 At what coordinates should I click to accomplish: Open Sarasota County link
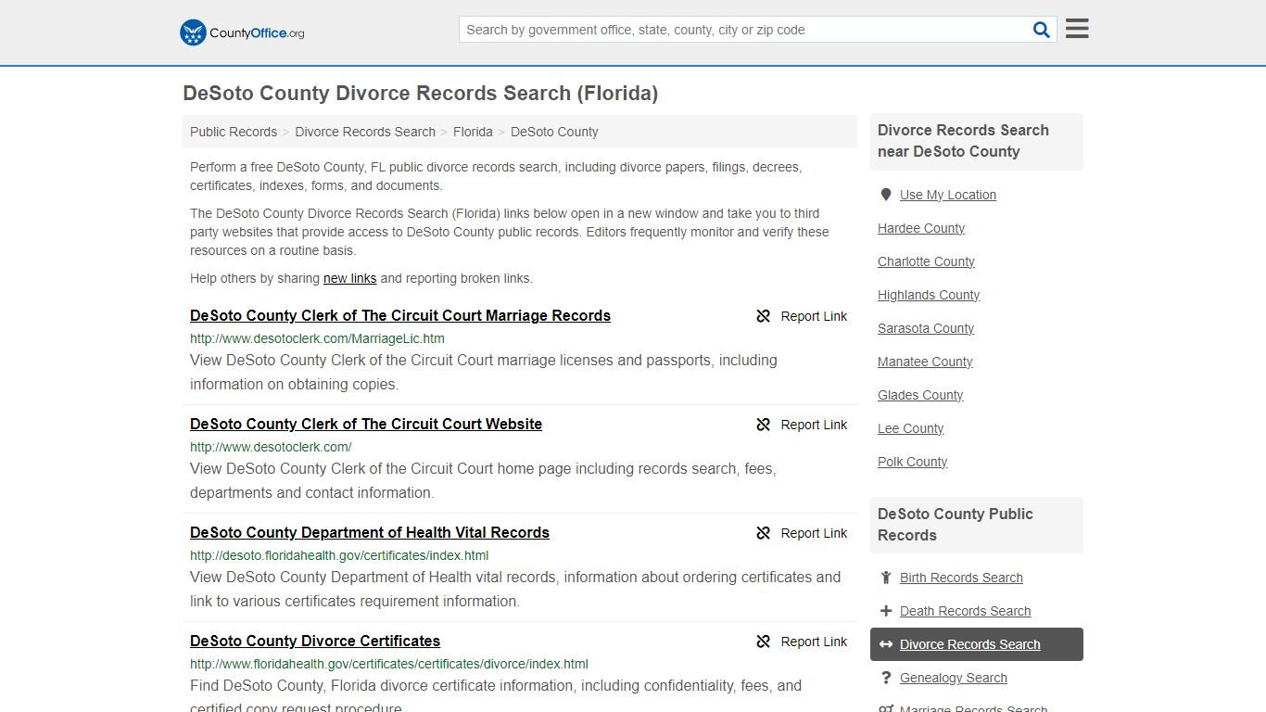coord(926,328)
